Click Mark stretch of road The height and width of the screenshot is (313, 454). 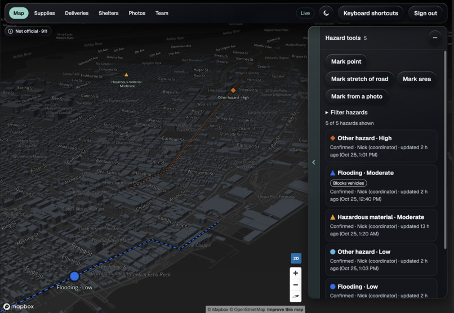coord(359,79)
